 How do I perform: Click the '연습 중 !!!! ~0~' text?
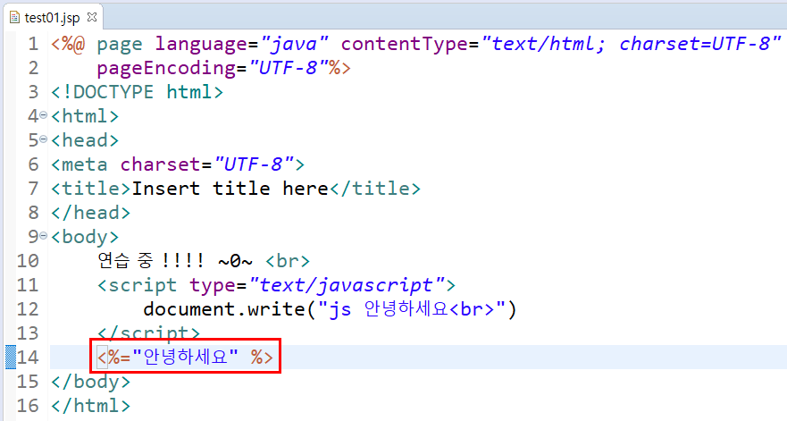coord(175,261)
